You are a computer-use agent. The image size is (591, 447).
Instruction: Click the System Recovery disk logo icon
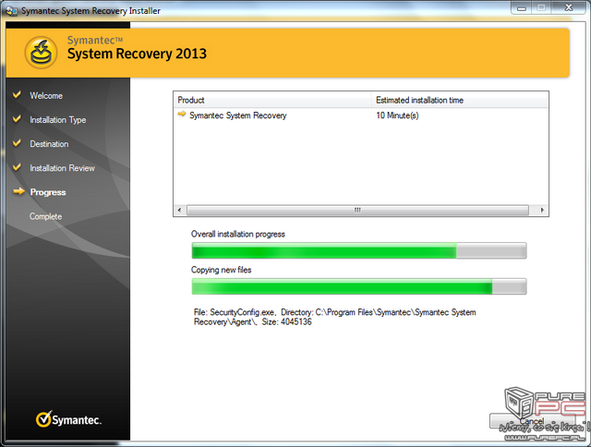point(41,53)
